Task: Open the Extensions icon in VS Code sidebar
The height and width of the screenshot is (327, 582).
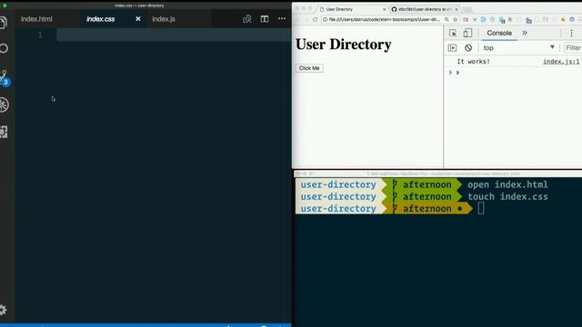Action: [4, 132]
